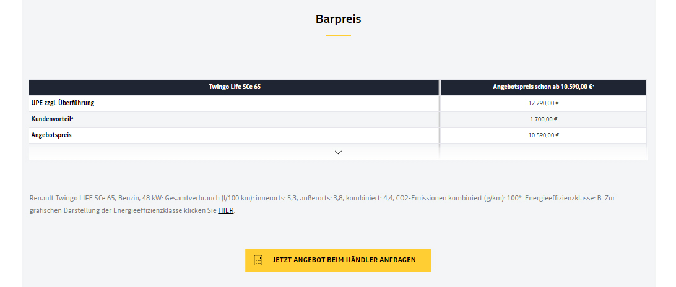This screenshot has width=676, height=287.
Task: Click the footnote marker next to Kundenvorteil
Action: 72,118
